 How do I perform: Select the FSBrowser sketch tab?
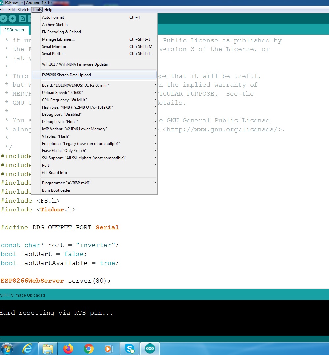point(14,30)
